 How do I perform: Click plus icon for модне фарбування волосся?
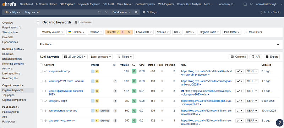46,91
